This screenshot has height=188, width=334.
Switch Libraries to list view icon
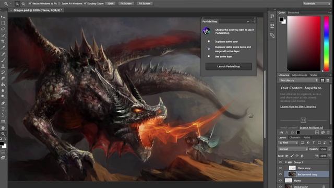pyautogui.click(x=328, y=80)
